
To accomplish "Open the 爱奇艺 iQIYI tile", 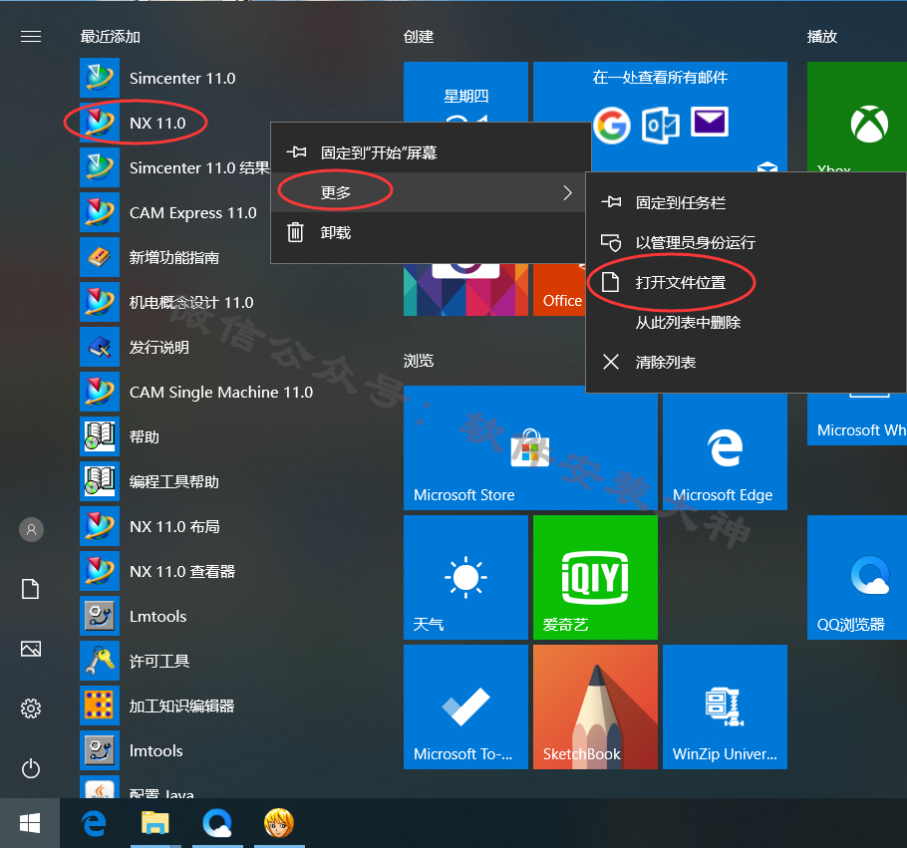I will click(x=595, y=577).
